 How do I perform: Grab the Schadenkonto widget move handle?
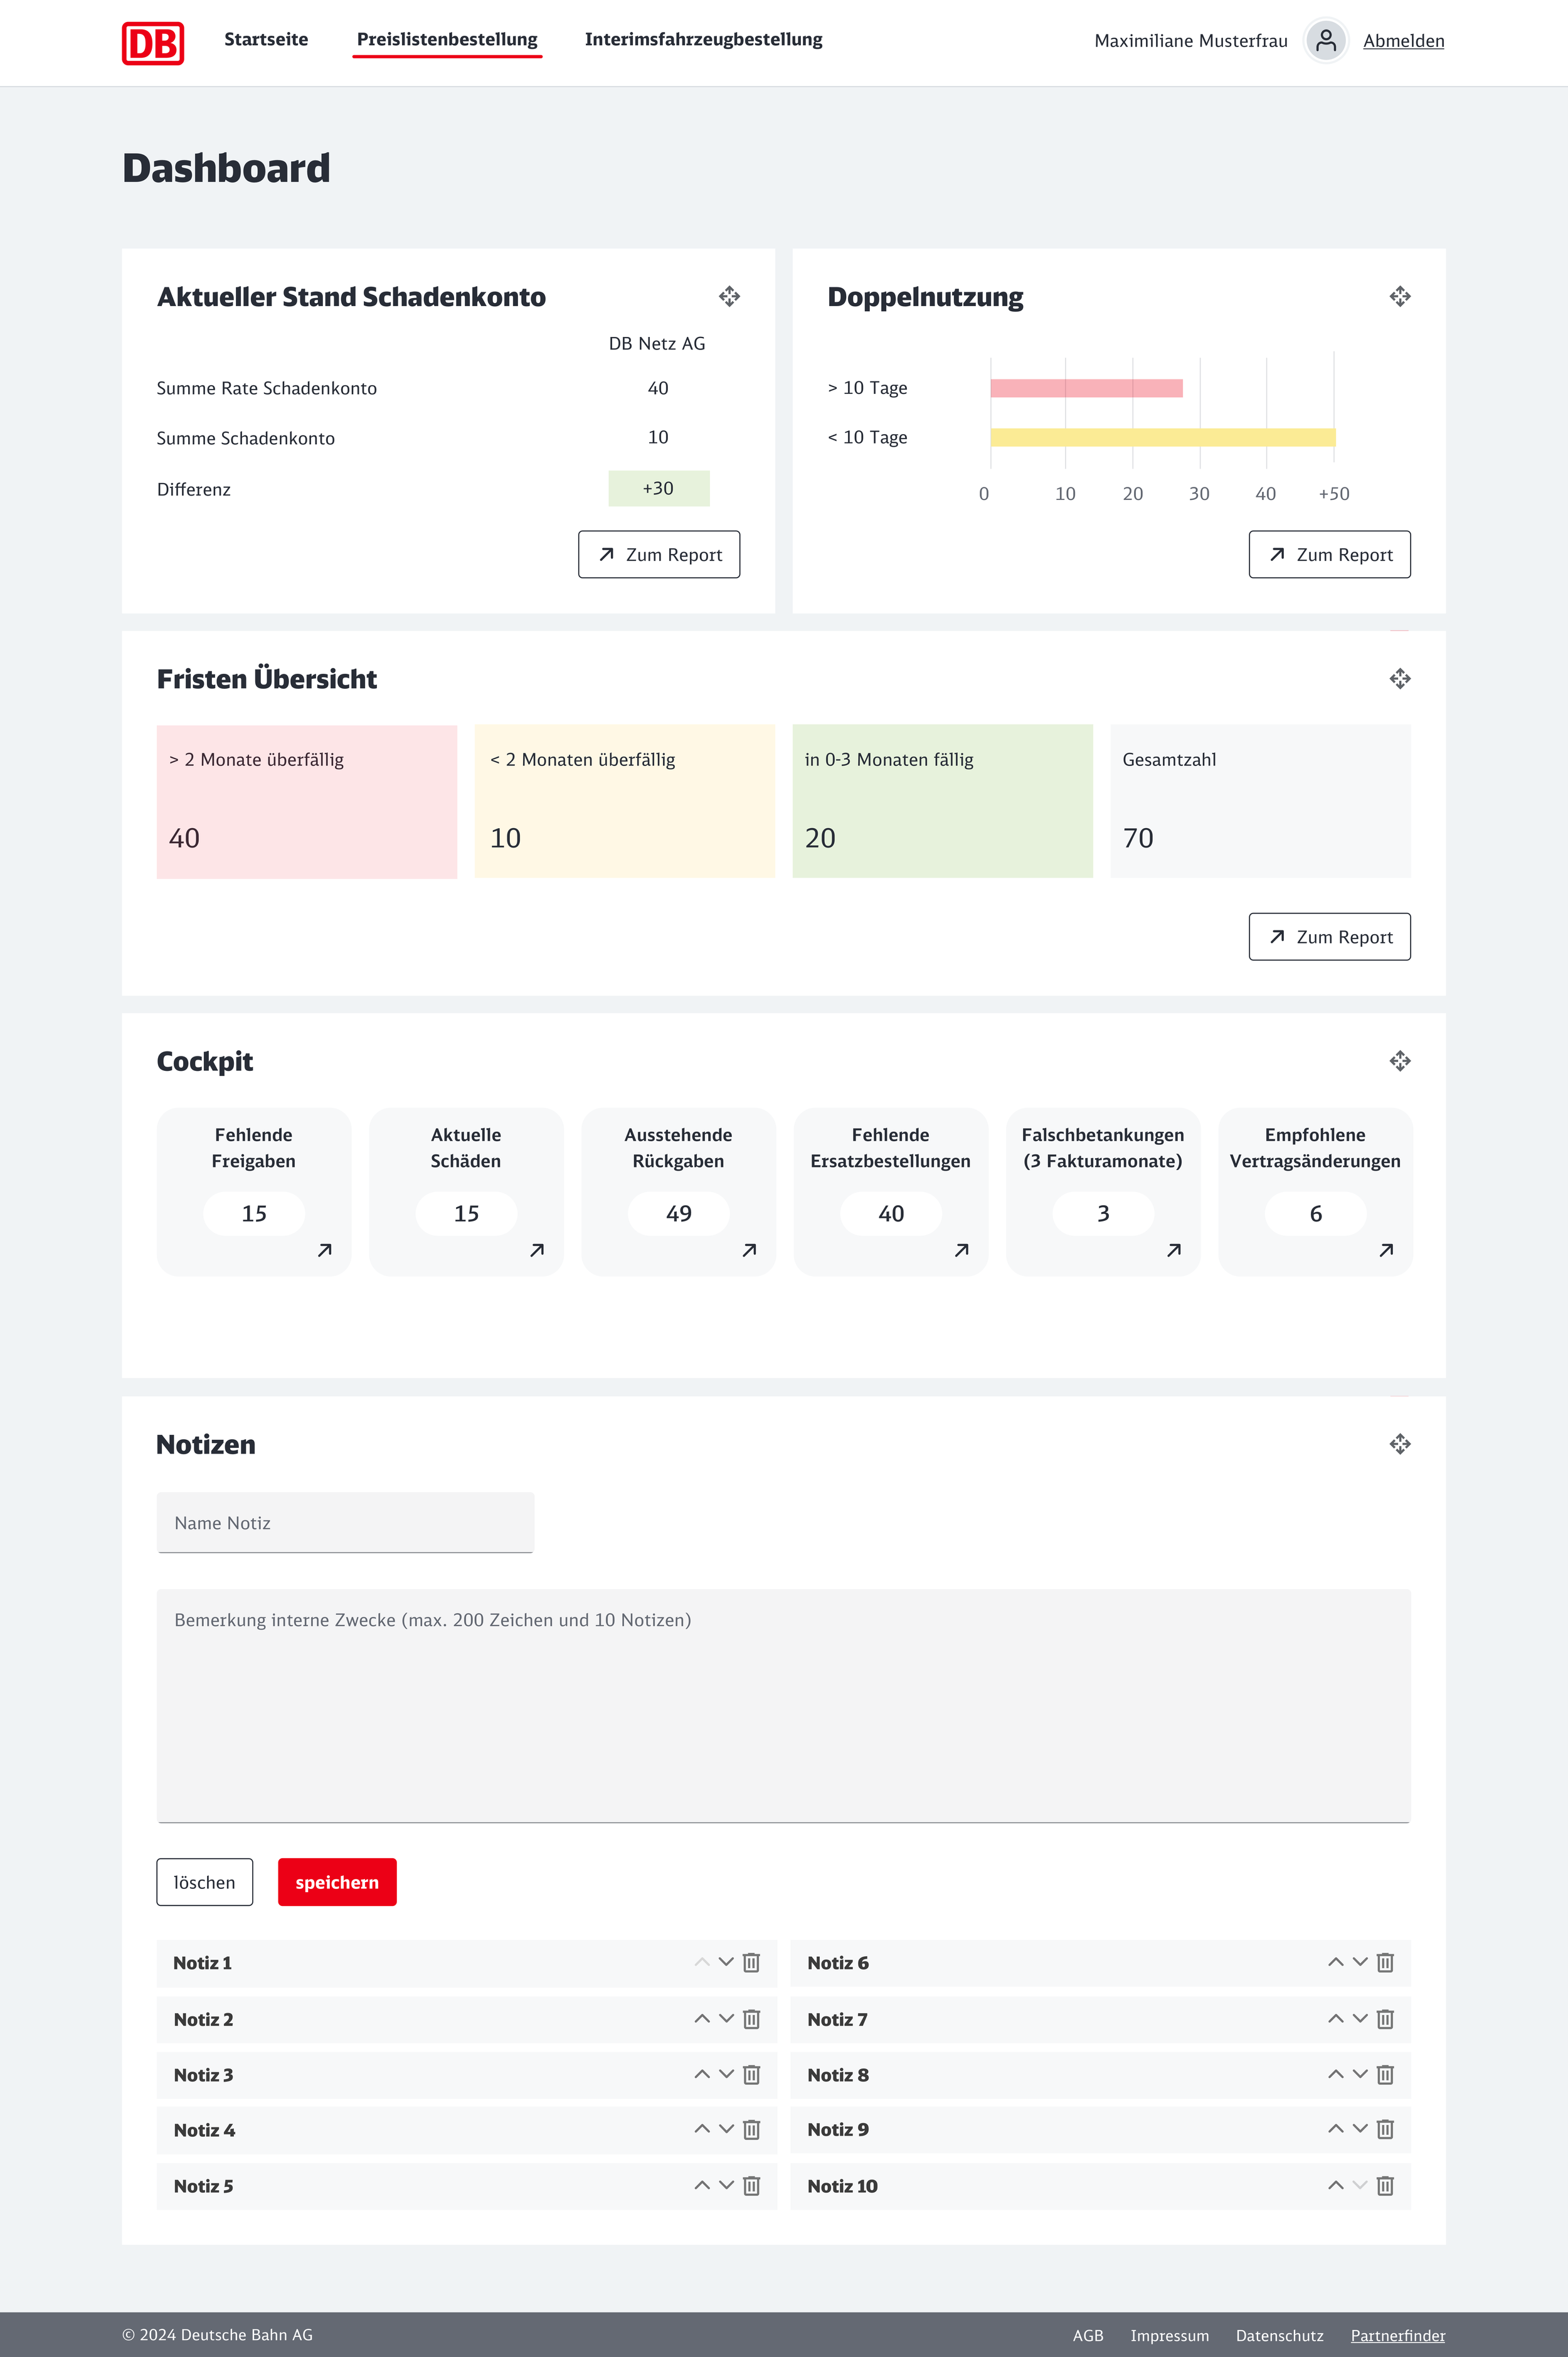point(729,296)
